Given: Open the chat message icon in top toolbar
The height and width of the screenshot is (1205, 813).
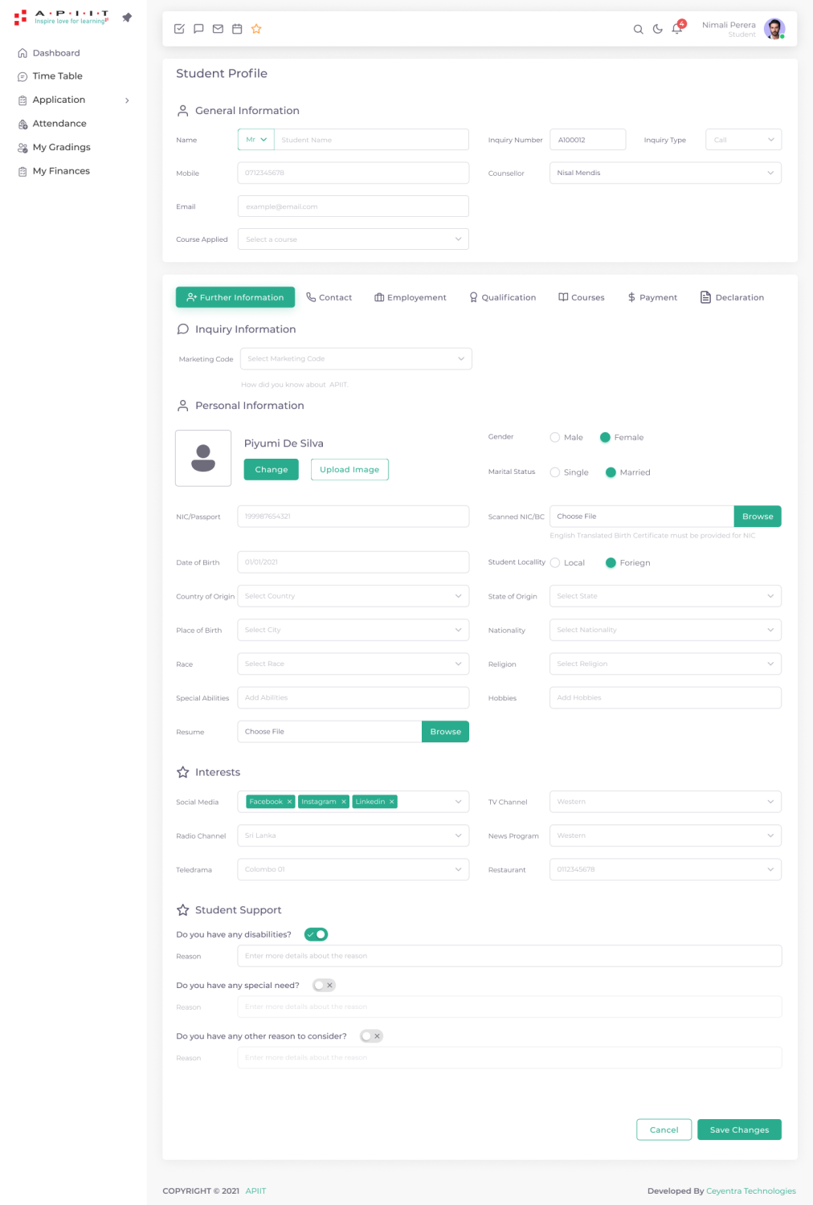Looking at the screenshot, I should (198, 29).
